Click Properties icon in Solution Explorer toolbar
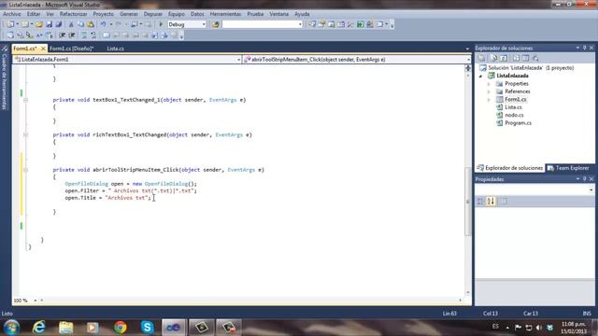This screenshot has height=336, width=598. tap(482, 58)
